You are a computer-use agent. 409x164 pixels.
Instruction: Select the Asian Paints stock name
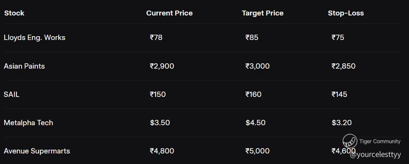tap(24, 66)
